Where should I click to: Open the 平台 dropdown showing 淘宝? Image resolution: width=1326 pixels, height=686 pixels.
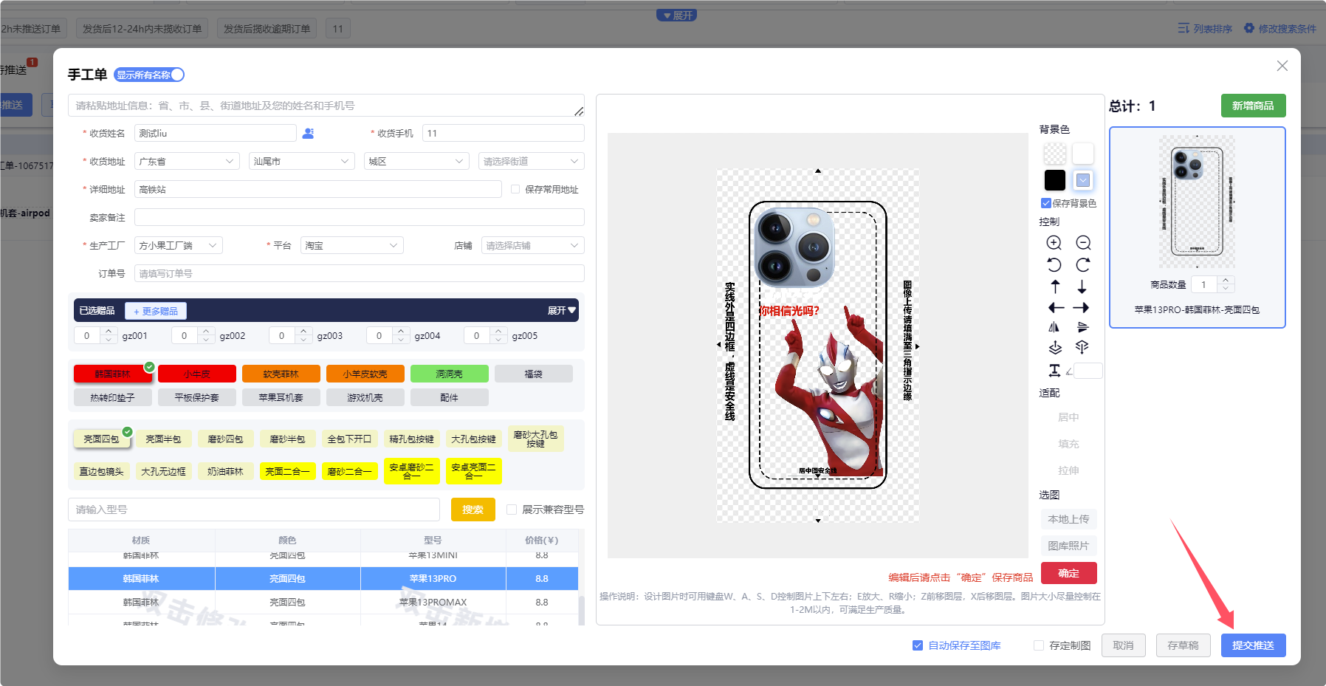pos(352,245)
